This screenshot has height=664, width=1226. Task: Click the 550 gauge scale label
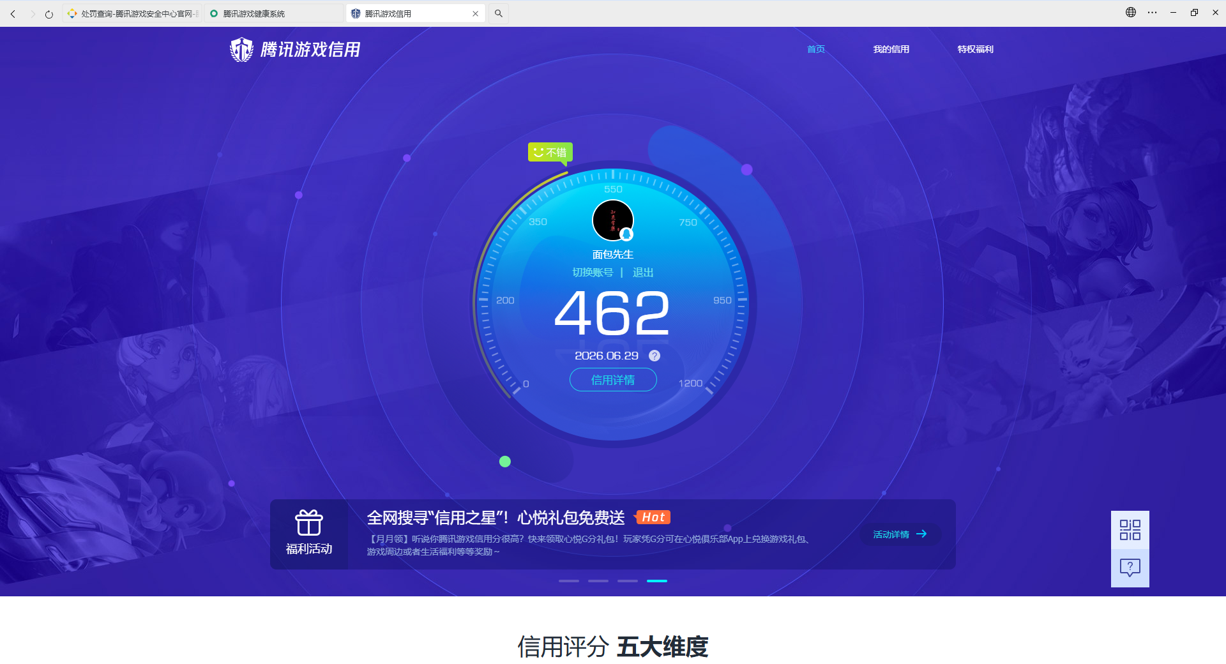613,189
